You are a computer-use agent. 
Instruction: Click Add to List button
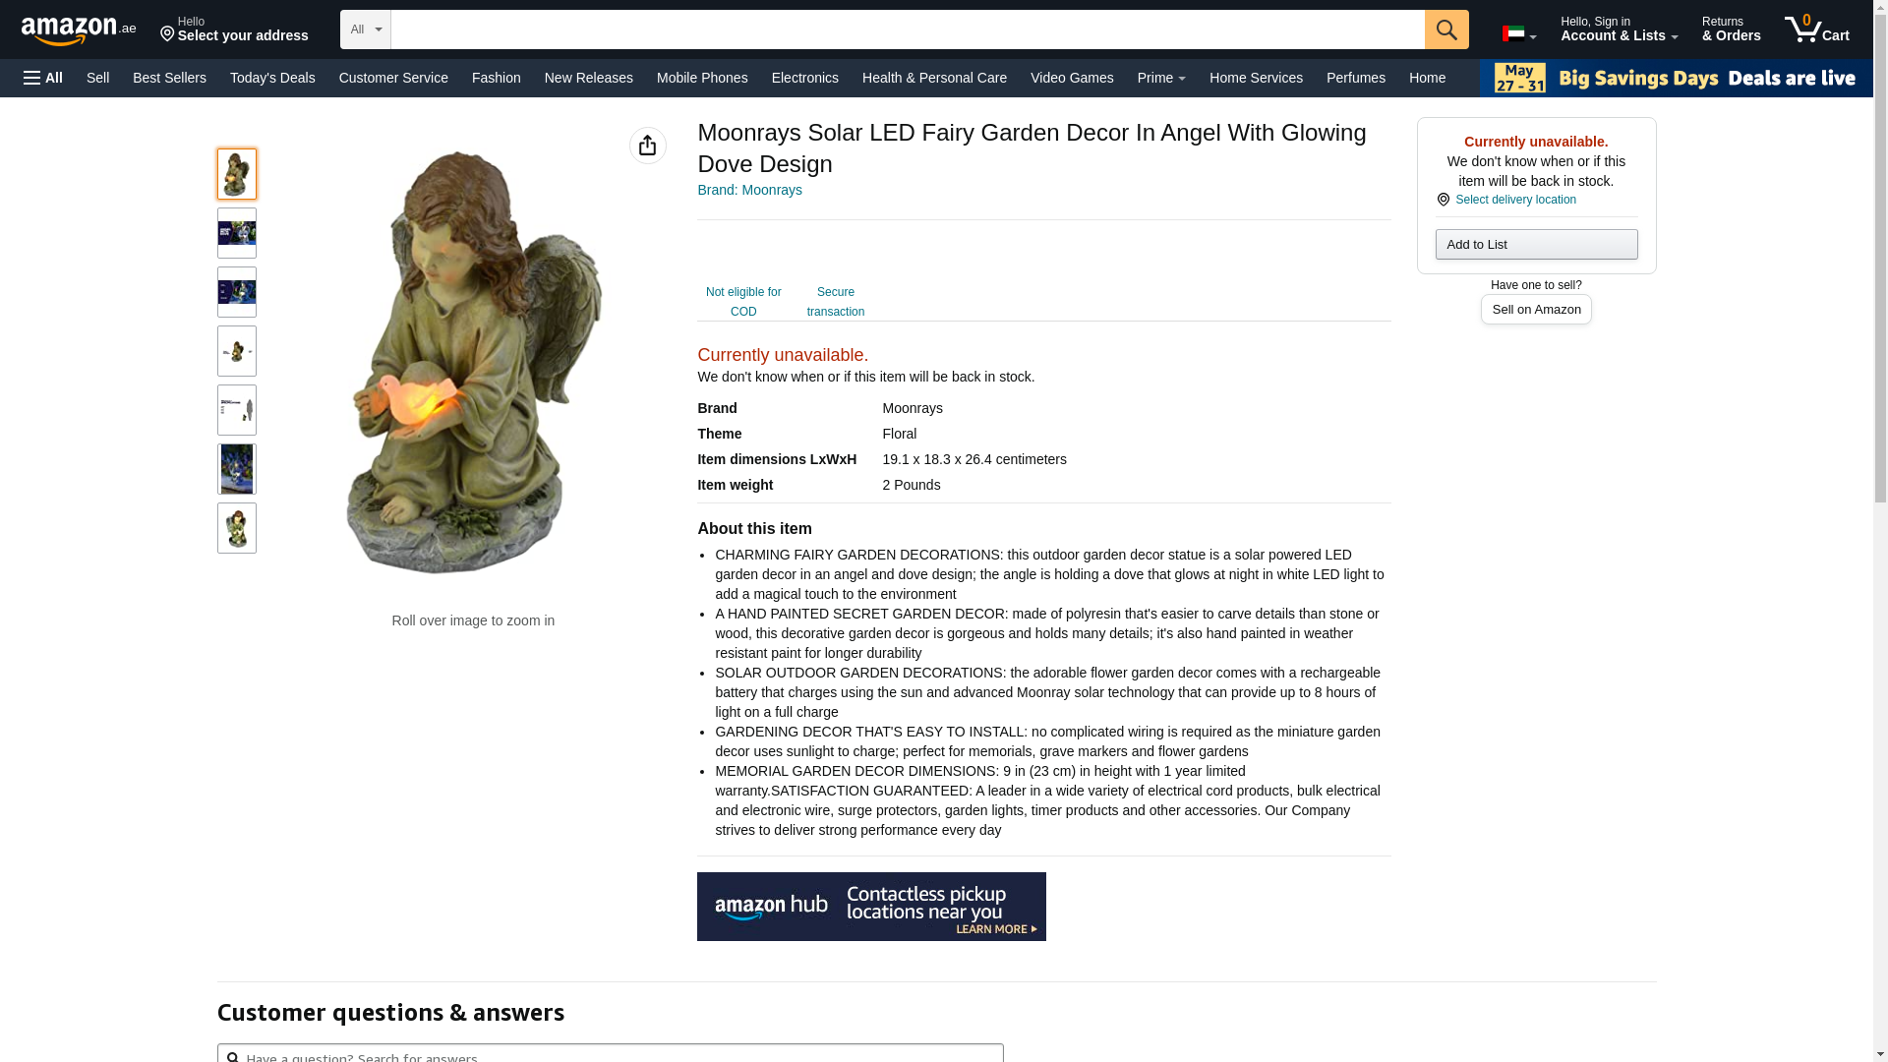(x=1536, y=245)
